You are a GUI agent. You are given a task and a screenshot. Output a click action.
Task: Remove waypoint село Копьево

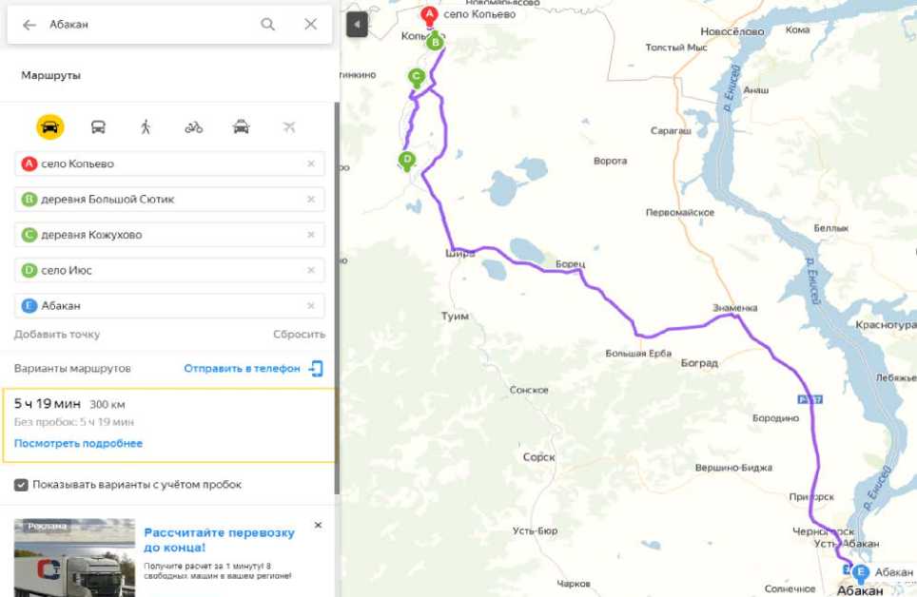coord(311,164)
